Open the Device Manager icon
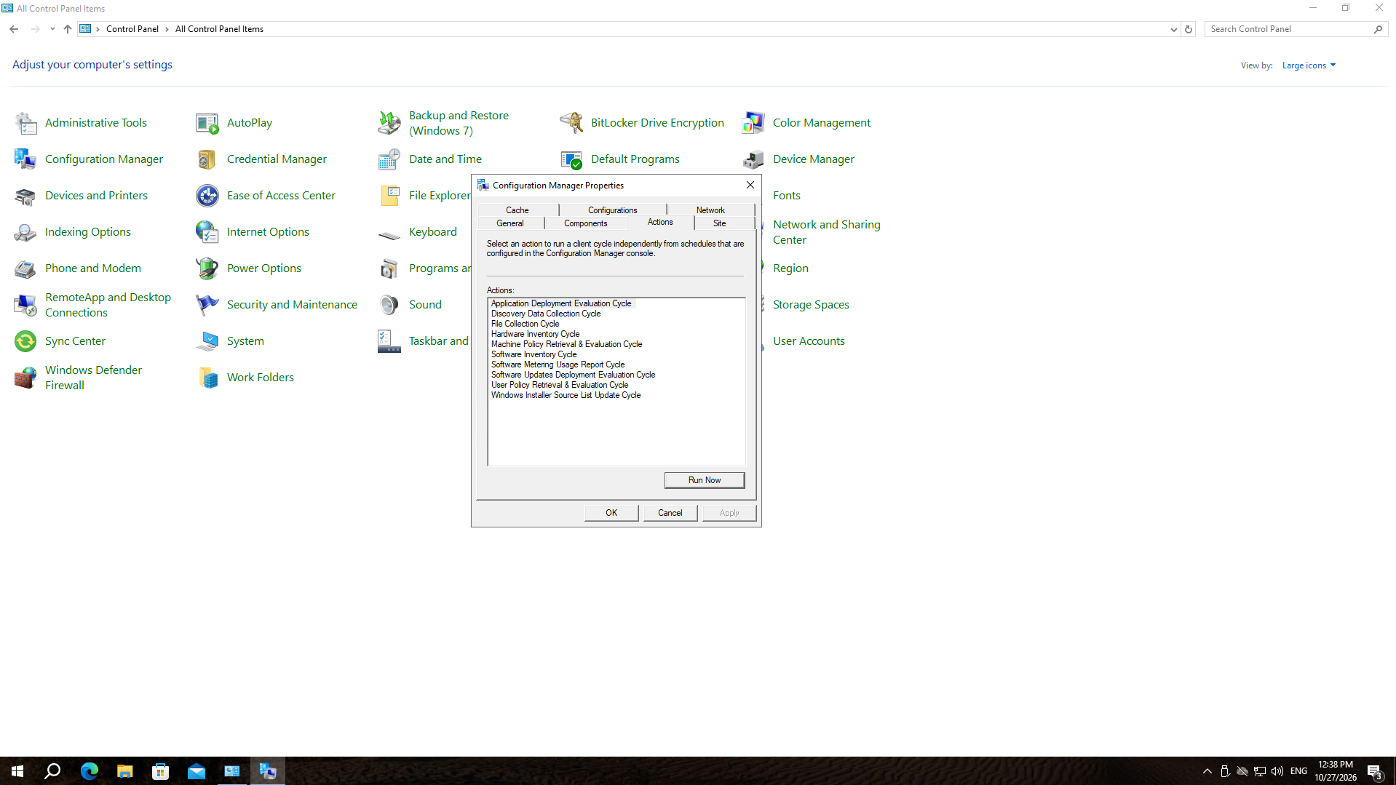The image size is (1396, 785). coord(753,159)
